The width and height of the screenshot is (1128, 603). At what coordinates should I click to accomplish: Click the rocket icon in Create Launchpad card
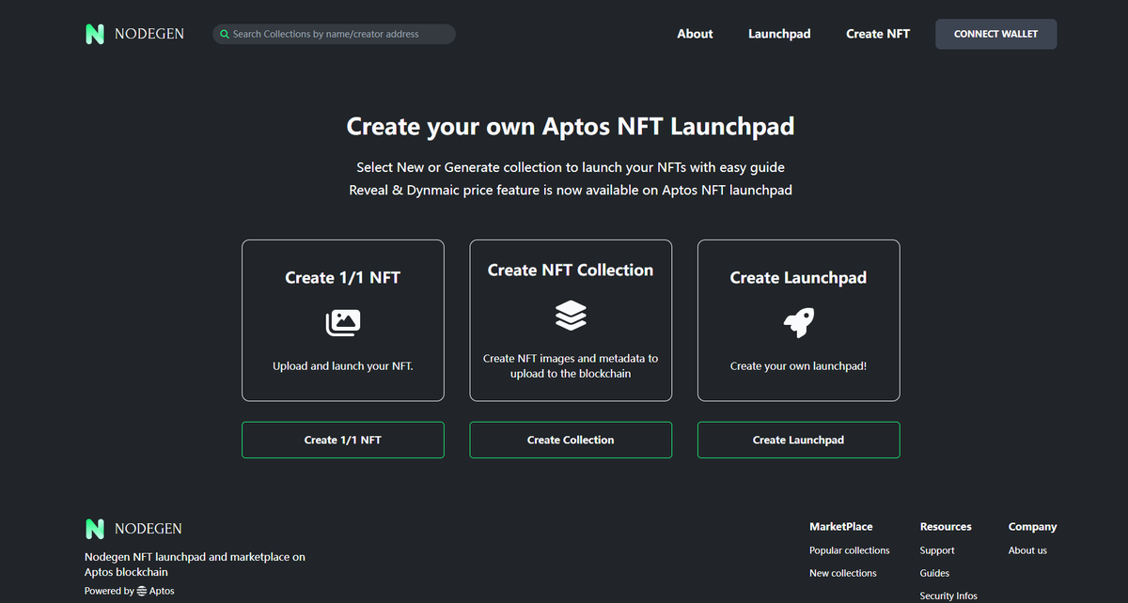pos(799,323)
